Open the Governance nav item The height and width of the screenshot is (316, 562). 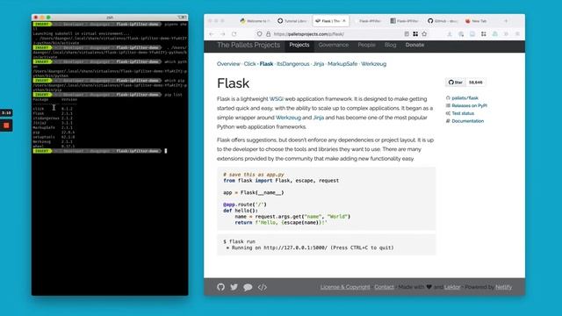pos(334,45)
